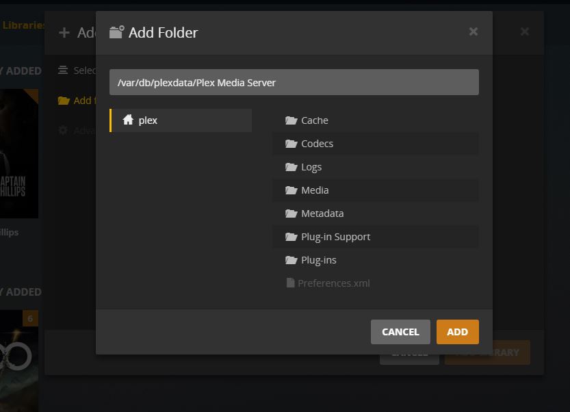Screen dimensions: 570x412
Task: Click the Metadata folder icon
Action: [291, 214]
